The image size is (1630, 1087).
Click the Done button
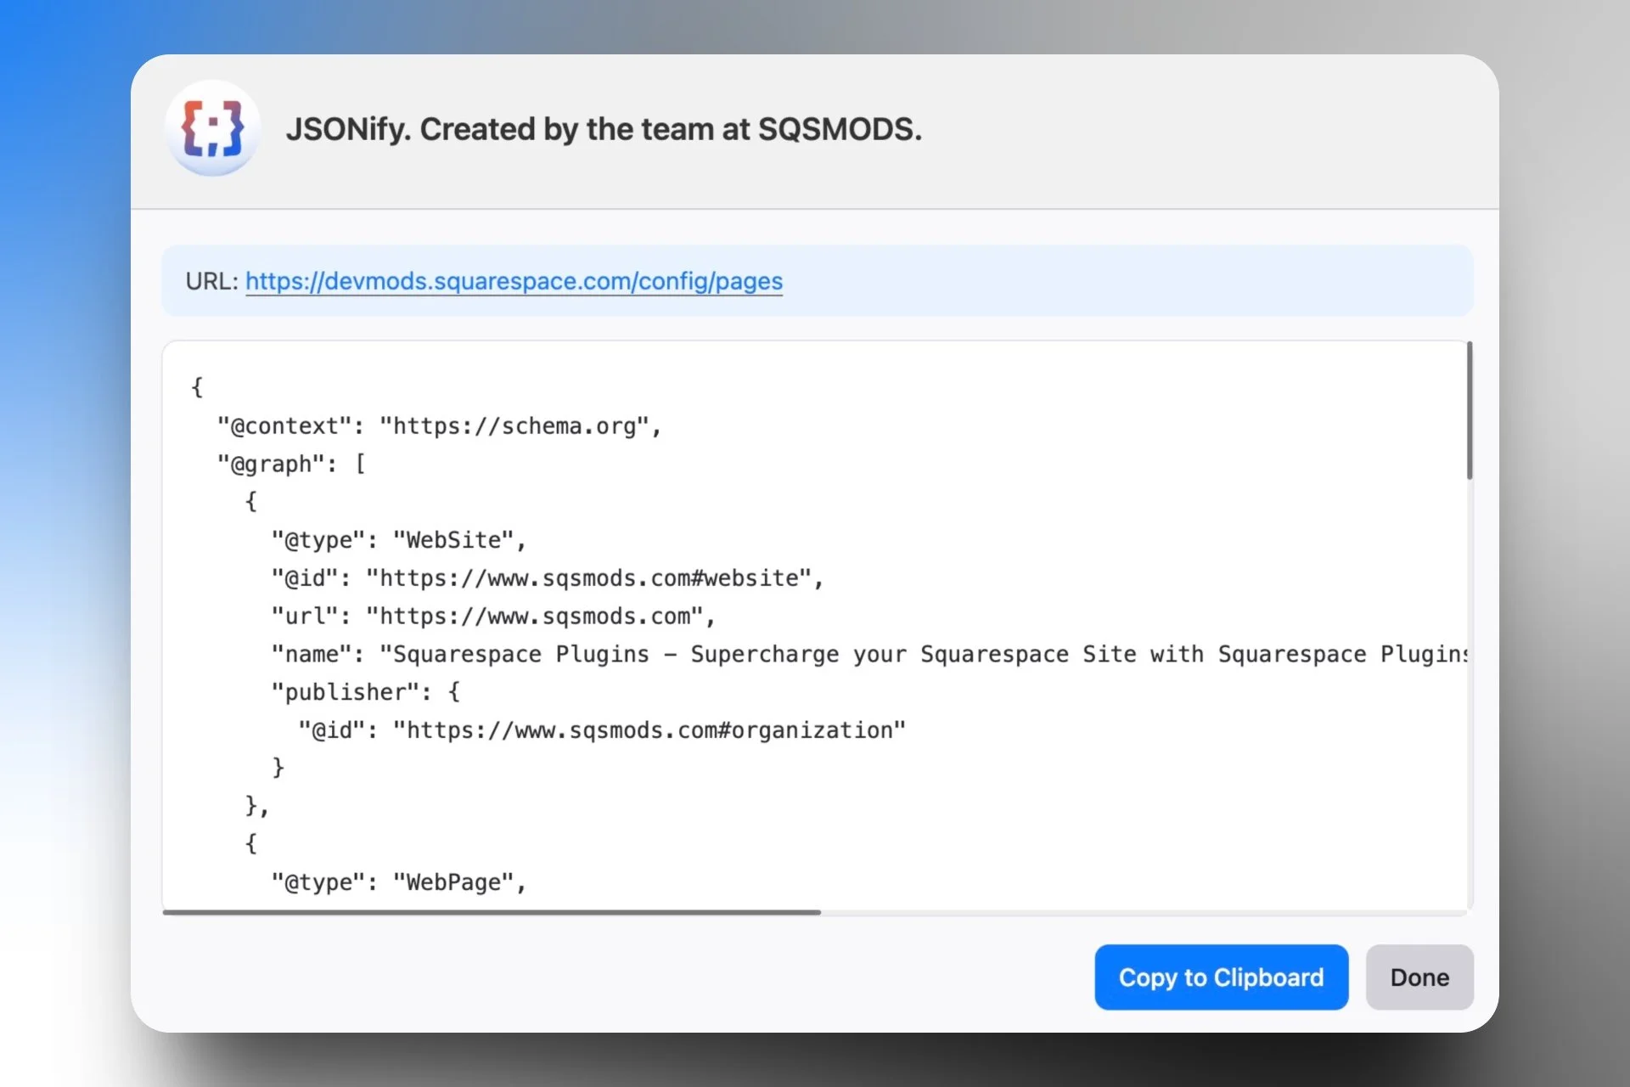click(x=1419, y=977)
